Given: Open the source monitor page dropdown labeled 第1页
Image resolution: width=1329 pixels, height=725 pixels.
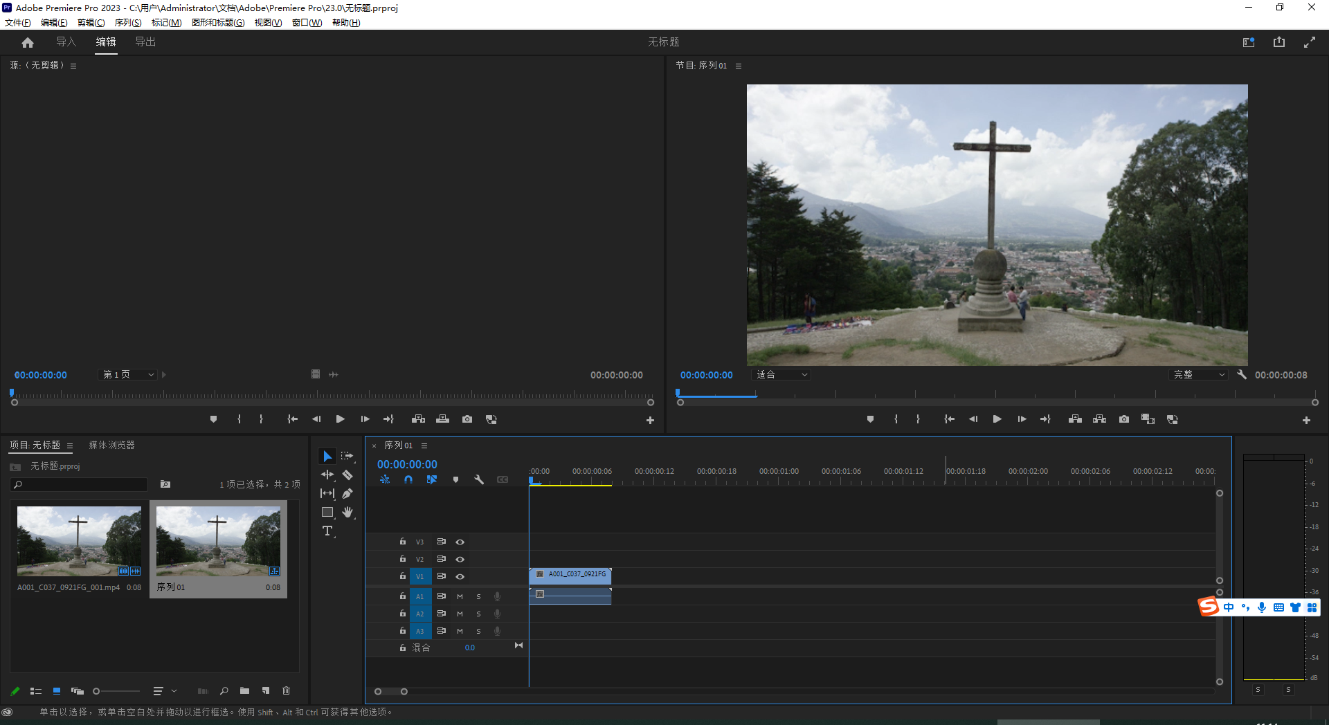Looking at the screenshot, I should click(127, 374).
